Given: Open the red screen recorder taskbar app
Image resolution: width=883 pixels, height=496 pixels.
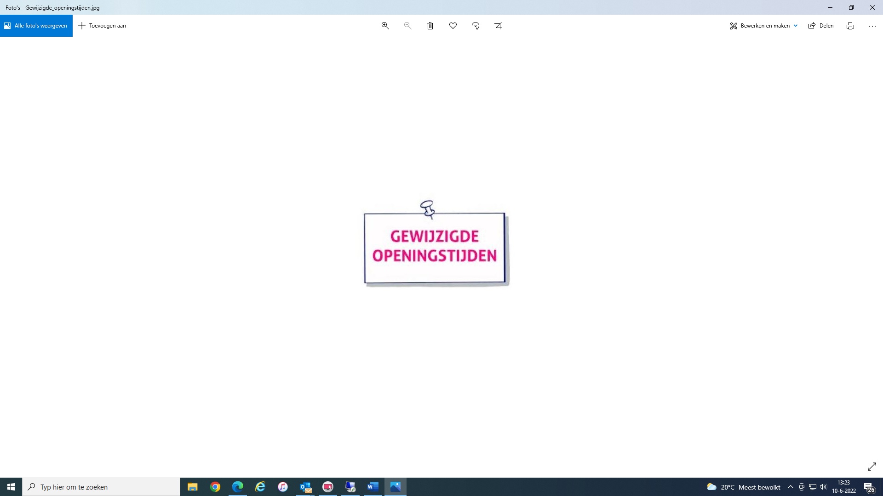Looking at the screenshot, I should (x=328, y=487).
